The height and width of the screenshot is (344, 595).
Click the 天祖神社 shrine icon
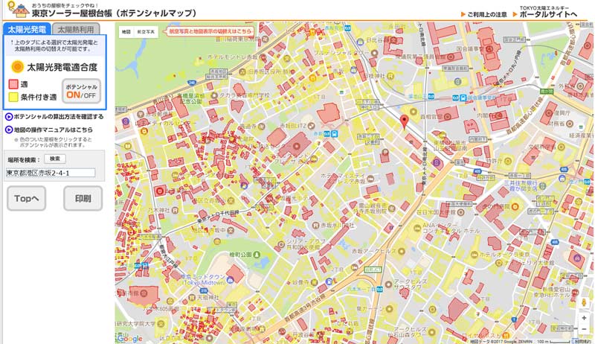click(193, 297)
